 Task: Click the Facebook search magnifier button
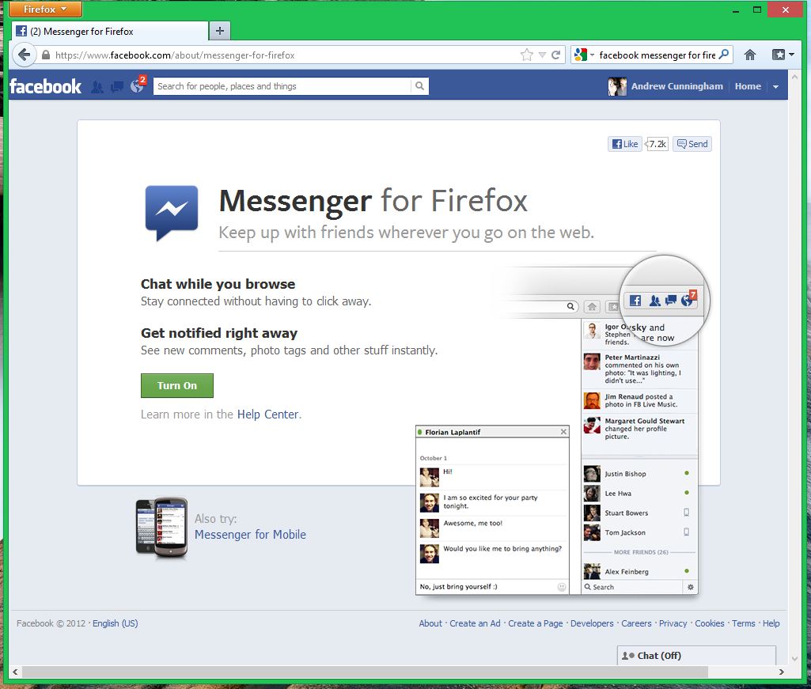click(x=419, y=86)
